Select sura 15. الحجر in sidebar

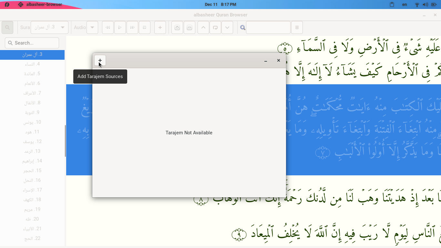32,171
